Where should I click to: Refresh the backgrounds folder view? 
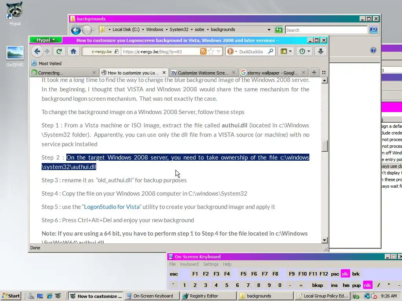(279, 30)
